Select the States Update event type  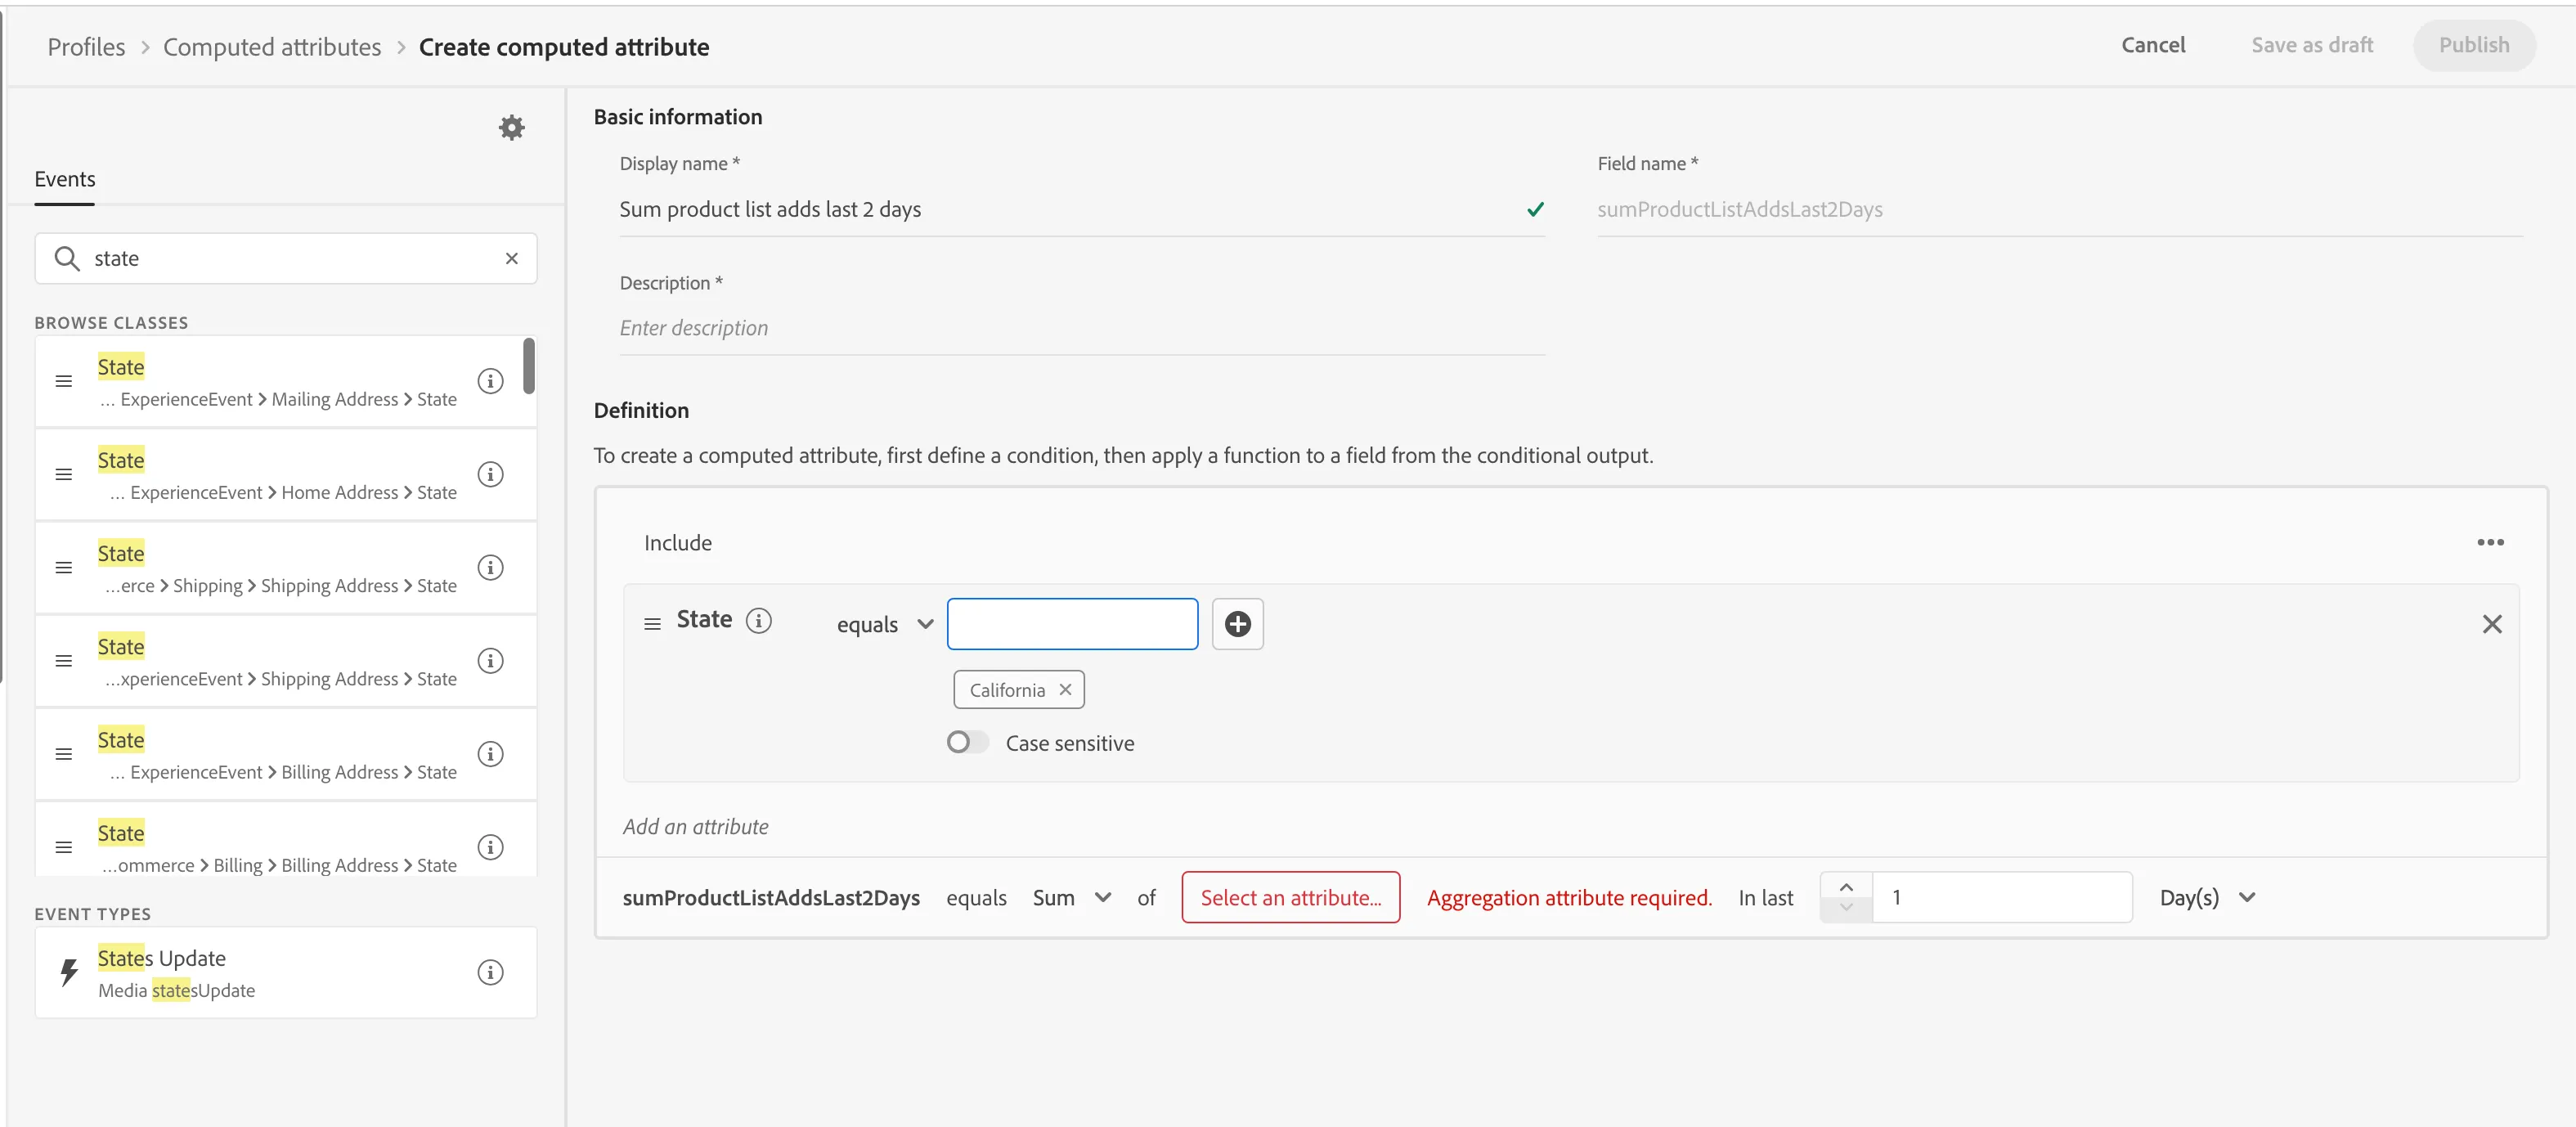pos(286,972)
